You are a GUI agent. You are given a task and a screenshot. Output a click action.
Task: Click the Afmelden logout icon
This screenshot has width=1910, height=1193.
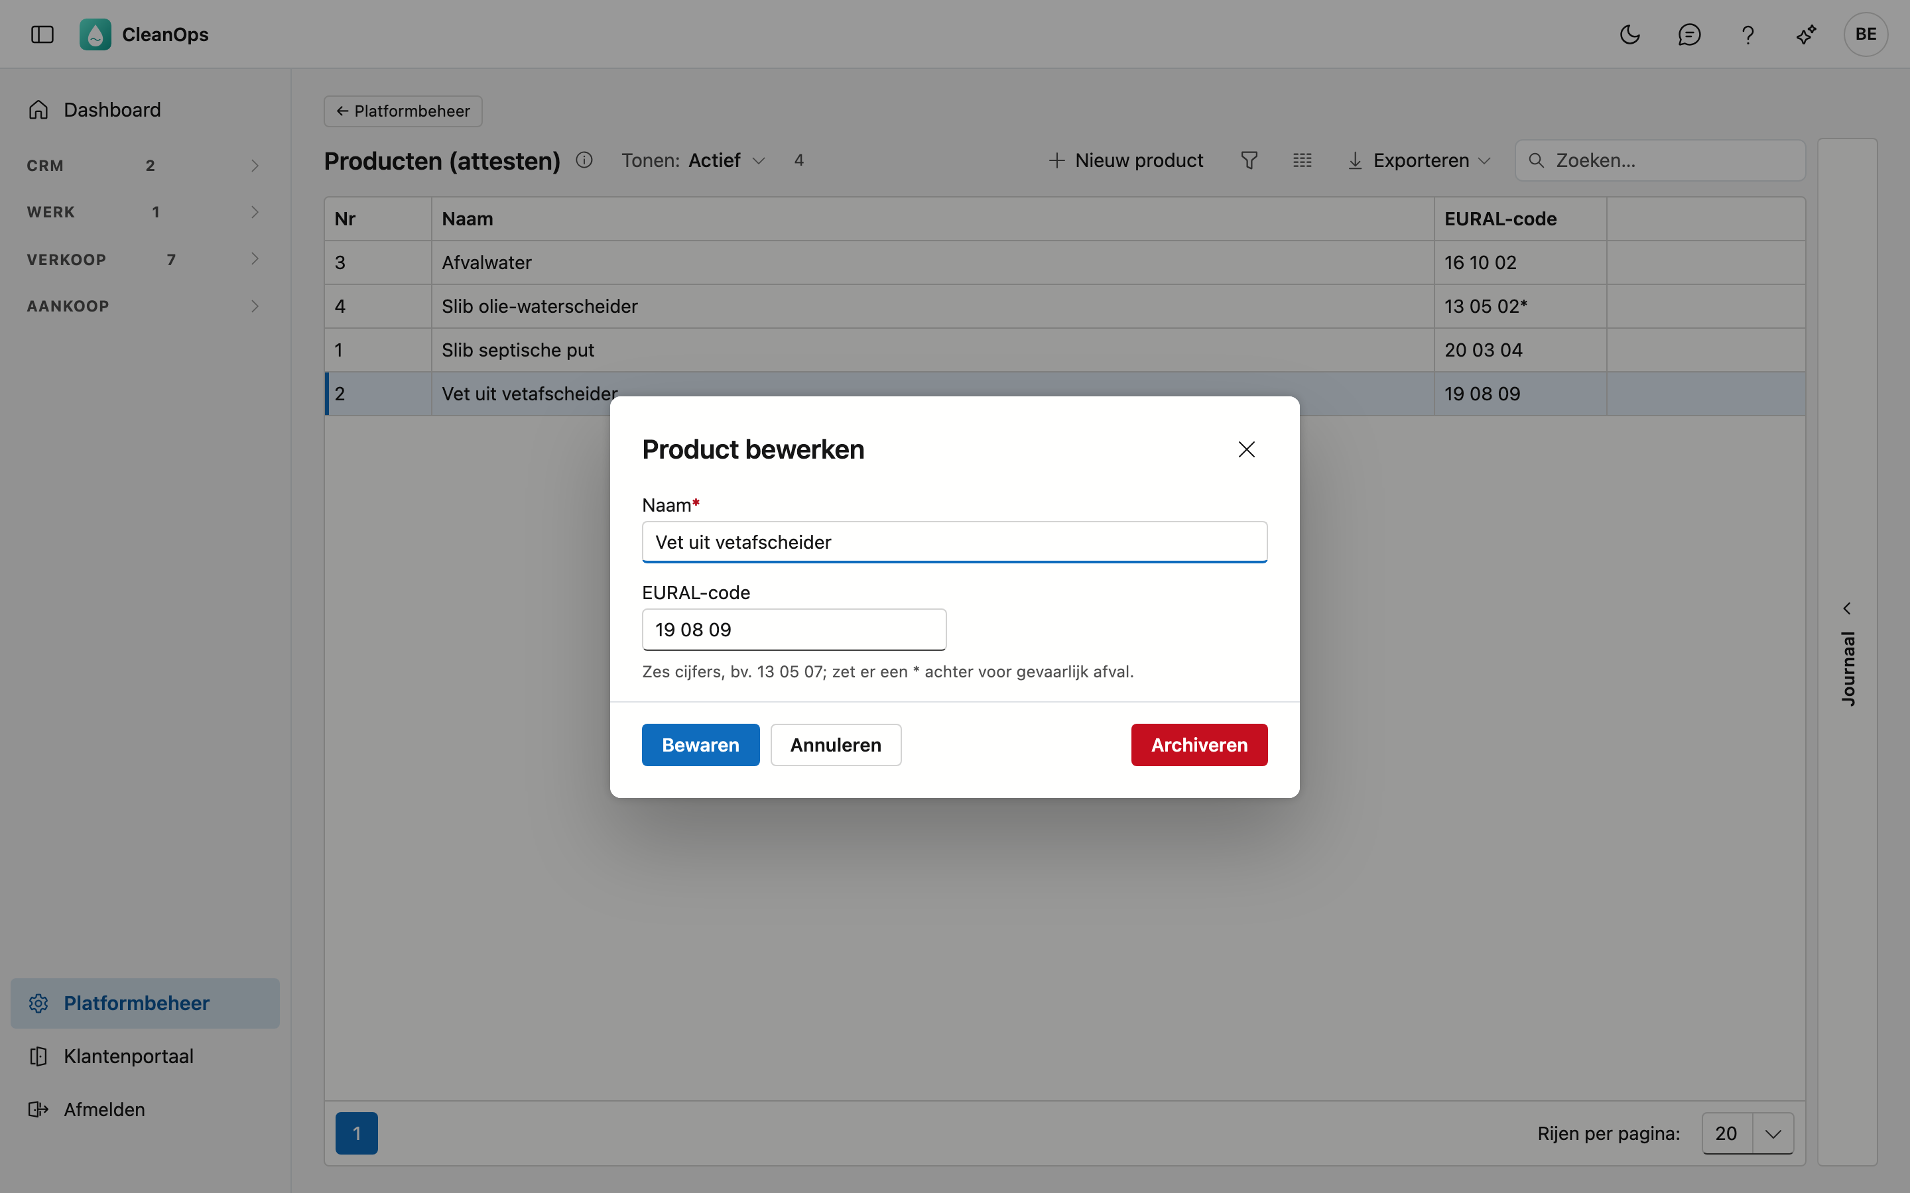[x=38, y=1109]
